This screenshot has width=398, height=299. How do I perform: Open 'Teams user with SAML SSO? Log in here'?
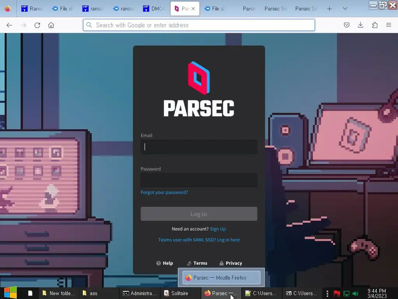(x=199, y=240)
